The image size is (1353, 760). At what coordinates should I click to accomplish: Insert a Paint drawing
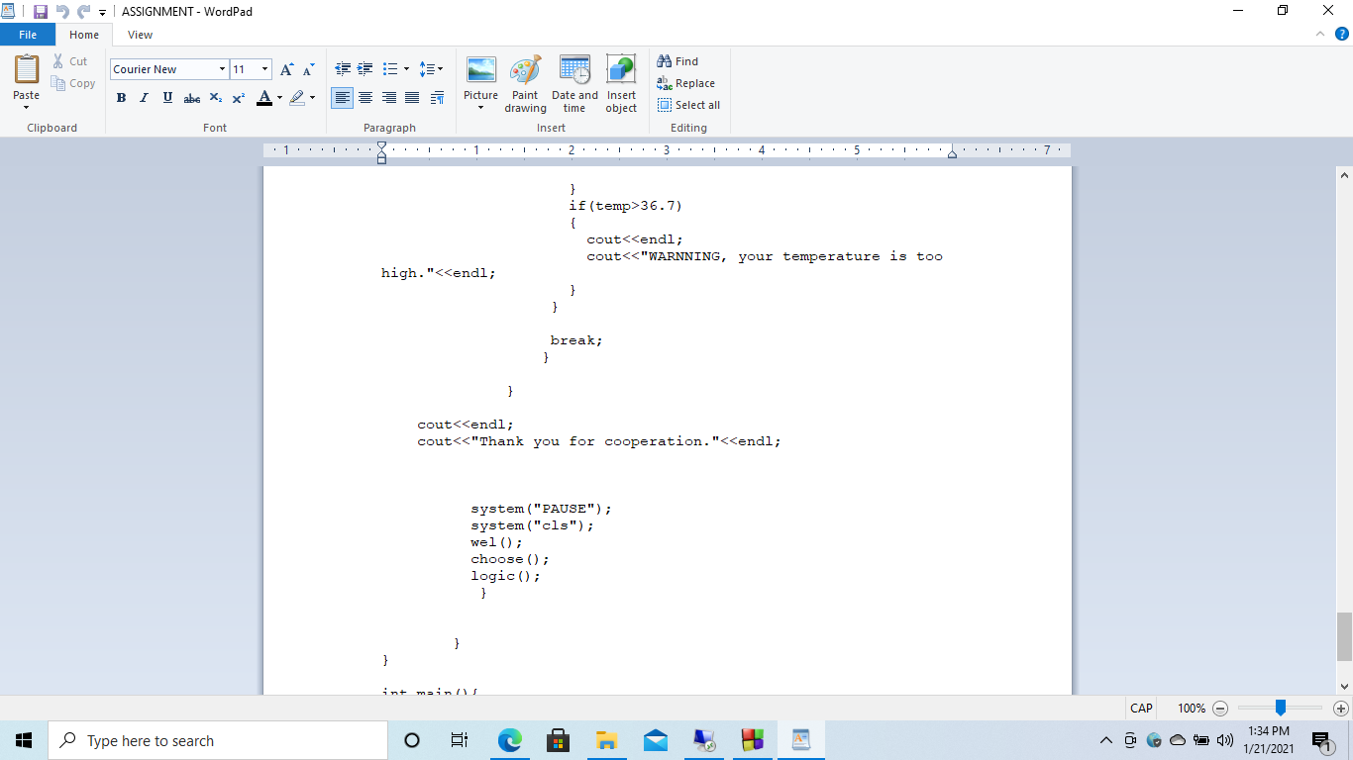[x=525, y=84]
